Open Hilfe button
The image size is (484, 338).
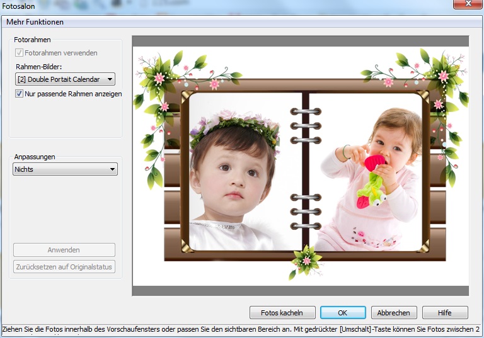point(445,313)
